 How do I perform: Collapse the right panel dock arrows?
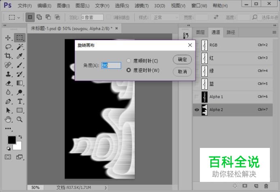pyautogui.click(x=275, y=25)
